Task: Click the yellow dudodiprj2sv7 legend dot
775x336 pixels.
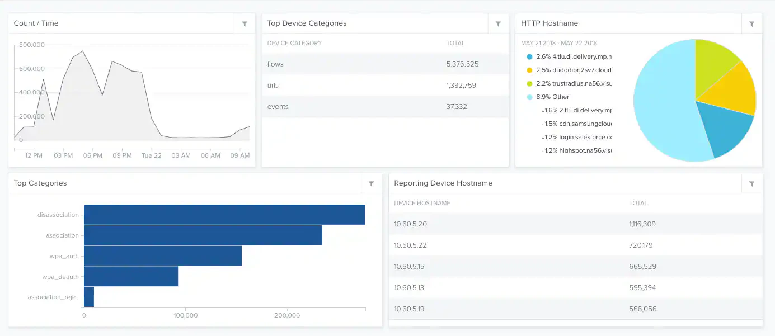Action: (529, 70)
